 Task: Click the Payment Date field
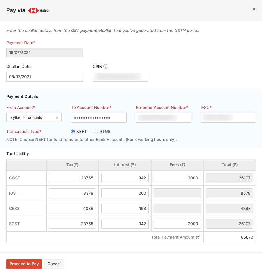(45, 53)
